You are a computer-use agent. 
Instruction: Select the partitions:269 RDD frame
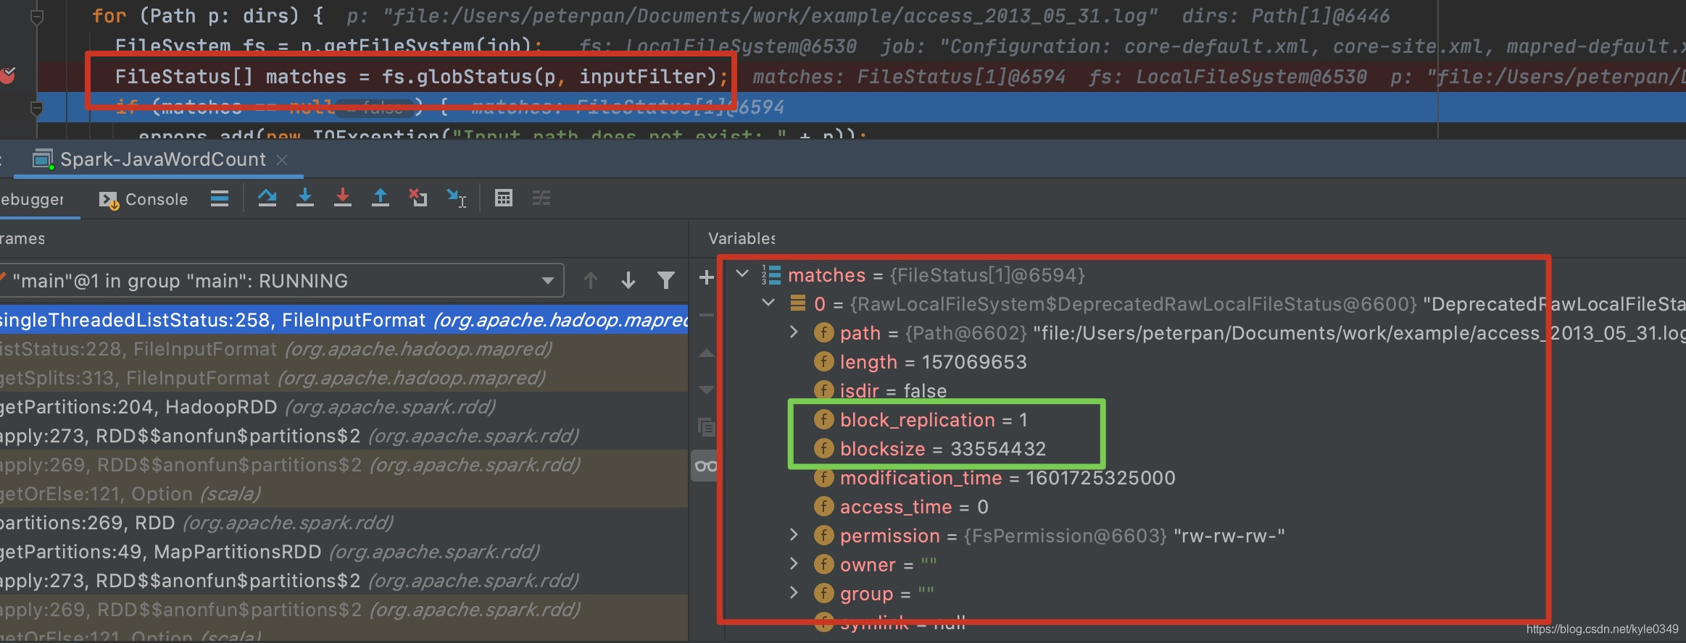[344, 522]
